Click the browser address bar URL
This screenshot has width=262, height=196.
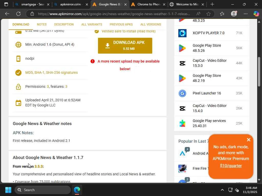coord(114,14)
